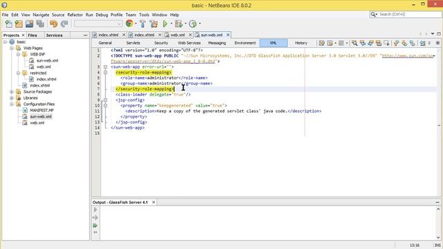Switch to the Services panel tab
The height and width of the screenshot is (249, 443).
pos(54,35)
